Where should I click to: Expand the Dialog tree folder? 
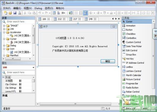coord(4,46)
